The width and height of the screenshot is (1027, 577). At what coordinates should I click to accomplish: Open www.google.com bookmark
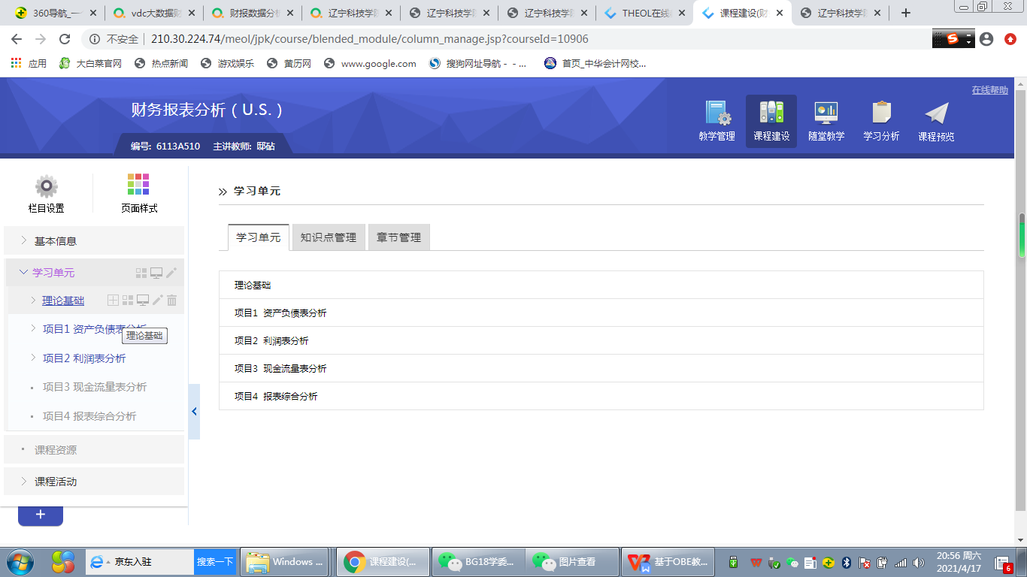point(370,64)
